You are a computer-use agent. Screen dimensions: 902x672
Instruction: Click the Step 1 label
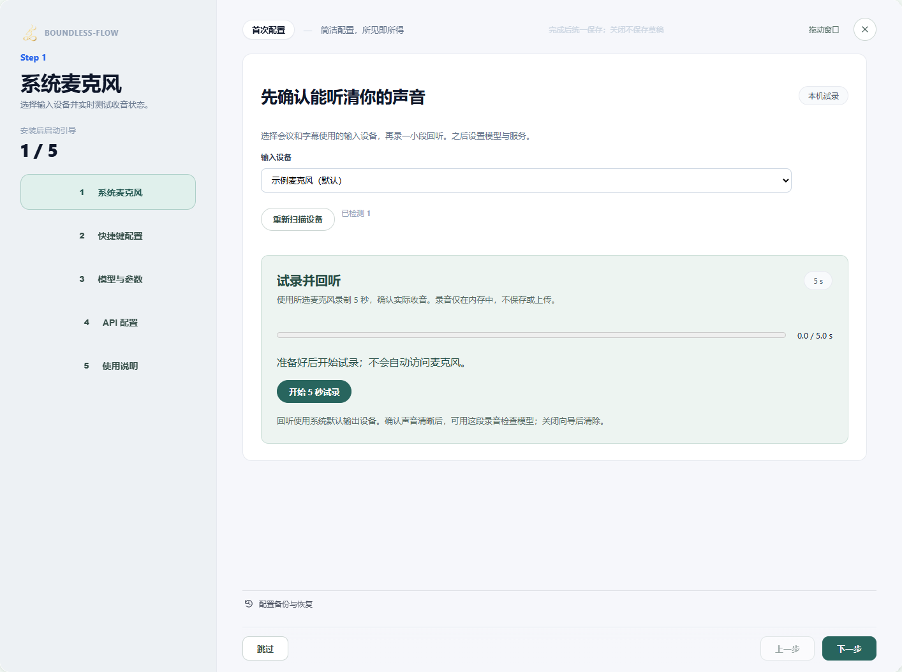(x=33, y=57)
